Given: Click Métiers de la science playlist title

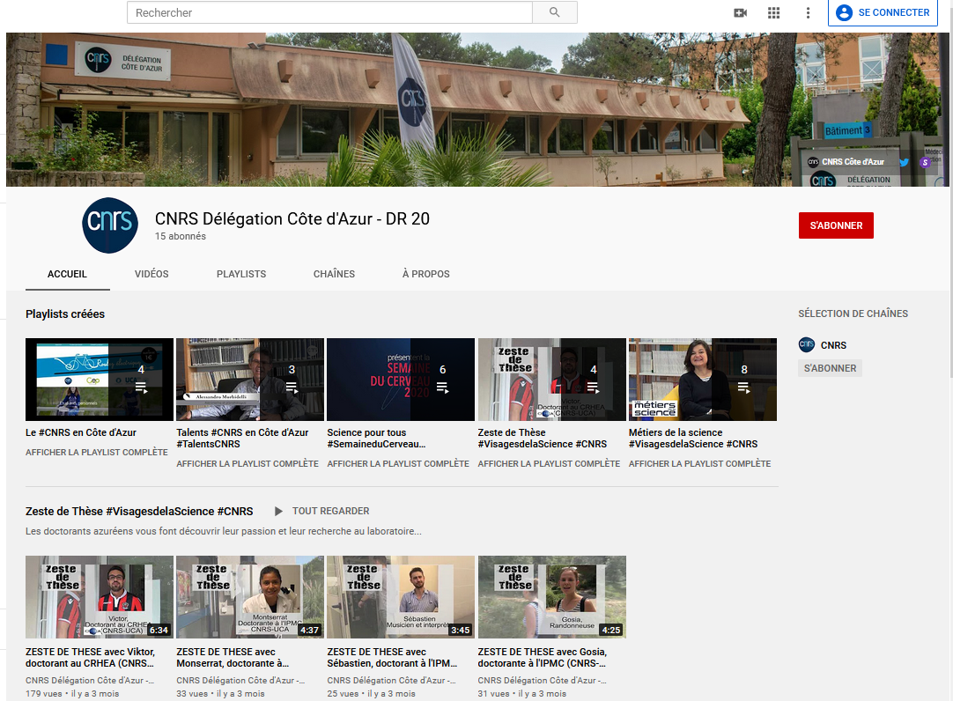Looking at the screenshot, I should (x=693, y=438).
